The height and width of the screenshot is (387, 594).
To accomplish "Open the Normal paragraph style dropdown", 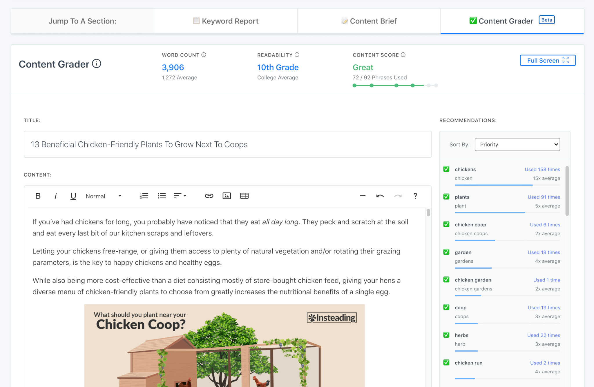I will pyautogui.click(x=103, y=196).
